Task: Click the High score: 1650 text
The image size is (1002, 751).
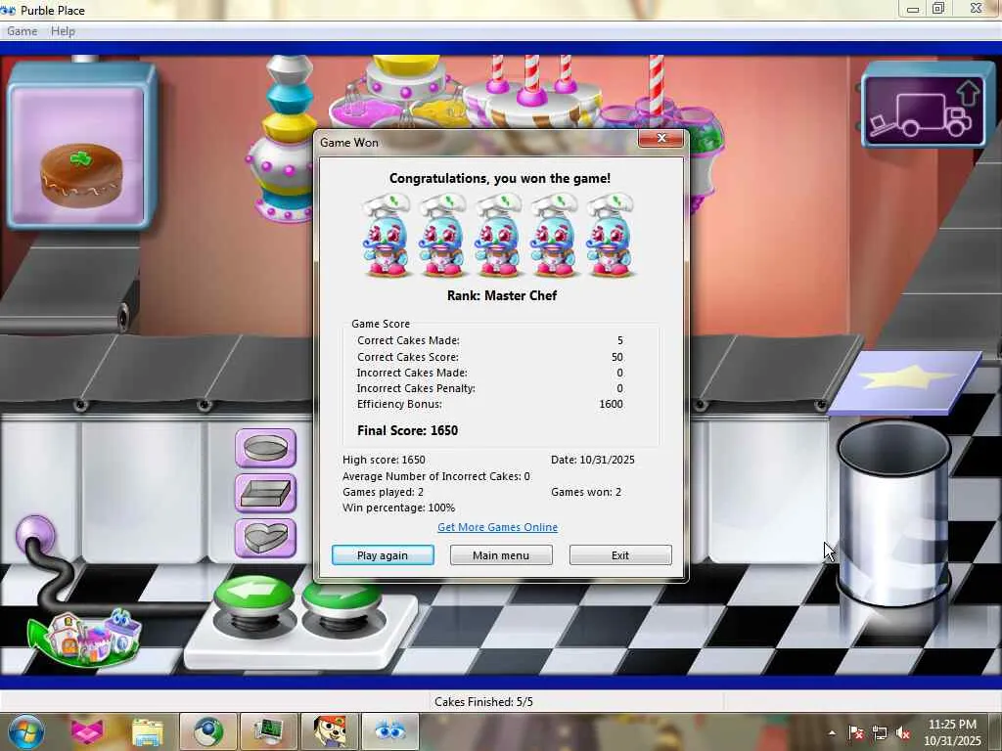Action: pos(384,460)
